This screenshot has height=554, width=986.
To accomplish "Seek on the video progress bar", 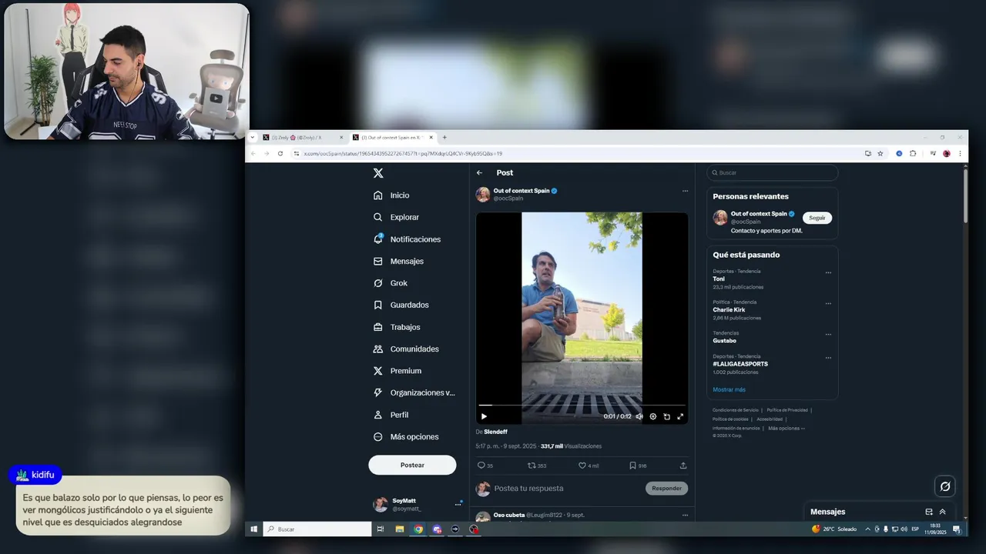I will coord(582,405).
